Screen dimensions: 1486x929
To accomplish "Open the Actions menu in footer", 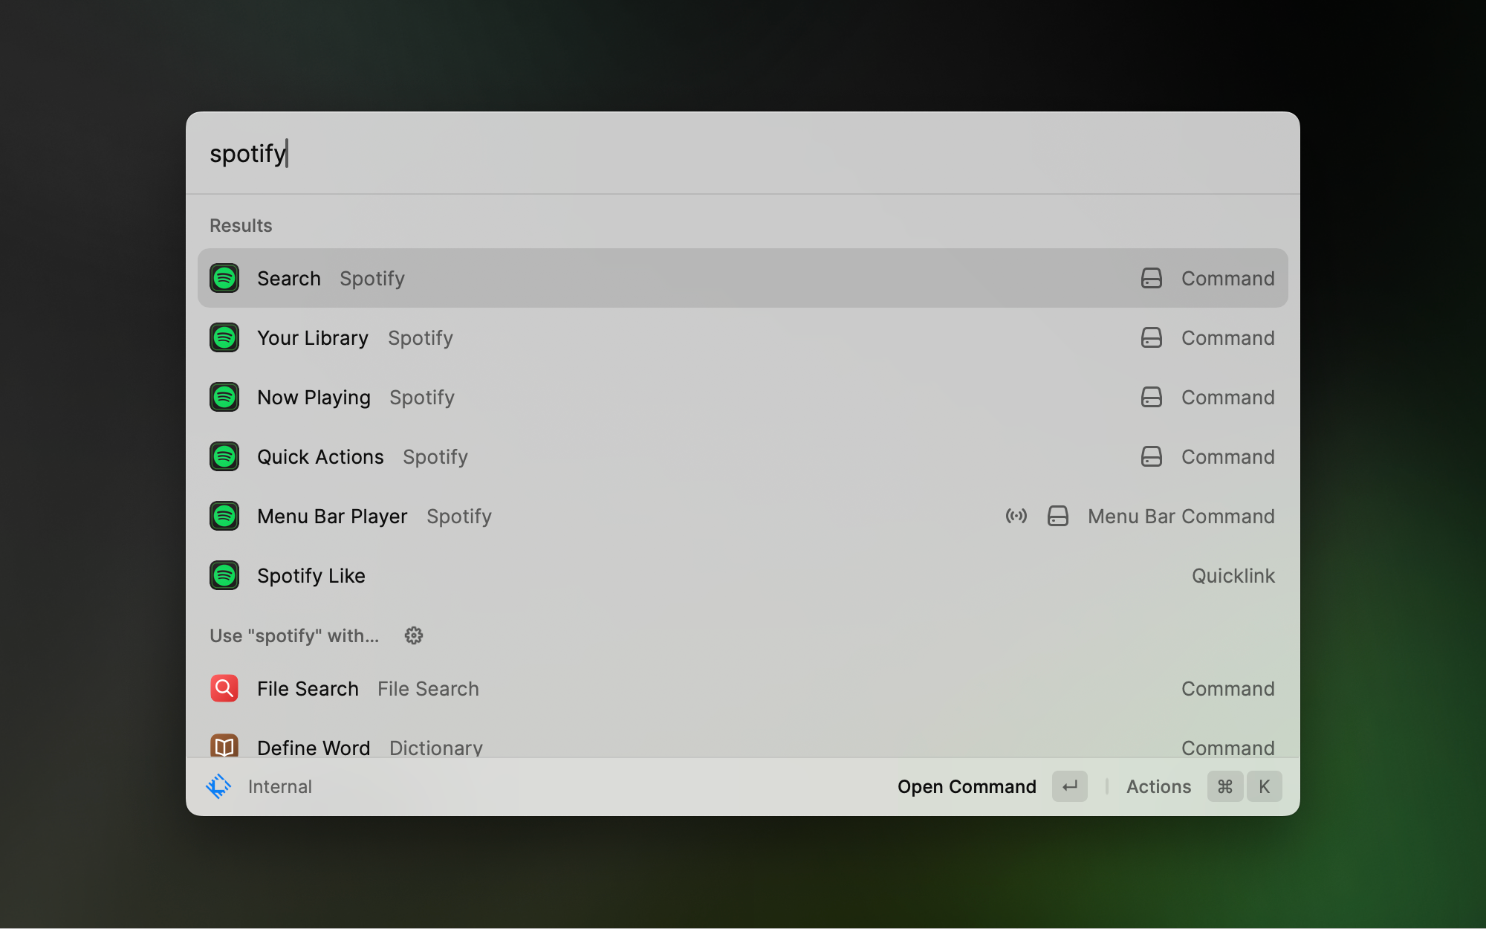I will [x=1158, y=786].
